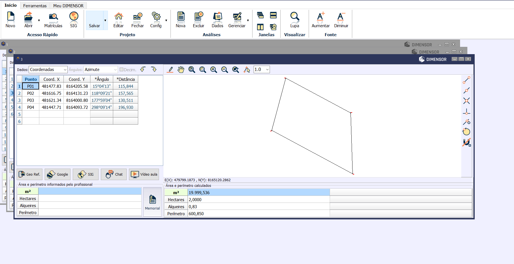
Task: Click the informed m² input field
Action: [x=90, y=191]
